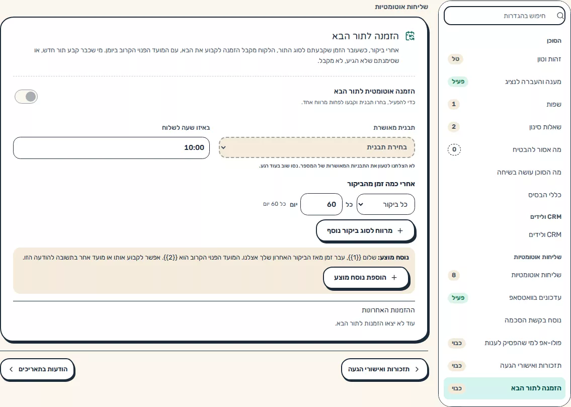Open כללי הבסיס in the sidebar
Image resolution: width=571 pixels, height=407 pixels.
[x=505, y=195]
